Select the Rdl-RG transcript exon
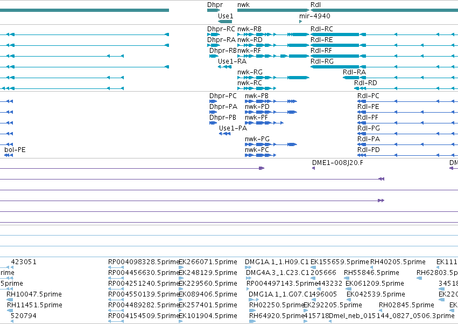Screen dimensions: 458x324 tap(334, 67)
